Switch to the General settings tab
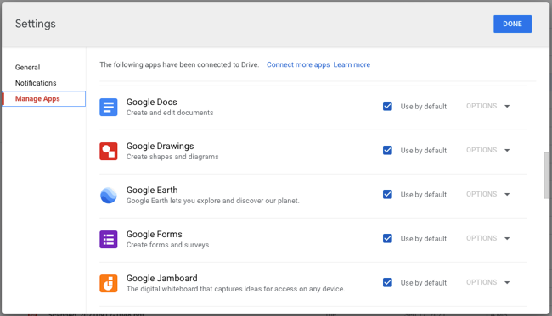Image resolution: width=552 pixels, height=316 pixels. [x=27, y=68]
